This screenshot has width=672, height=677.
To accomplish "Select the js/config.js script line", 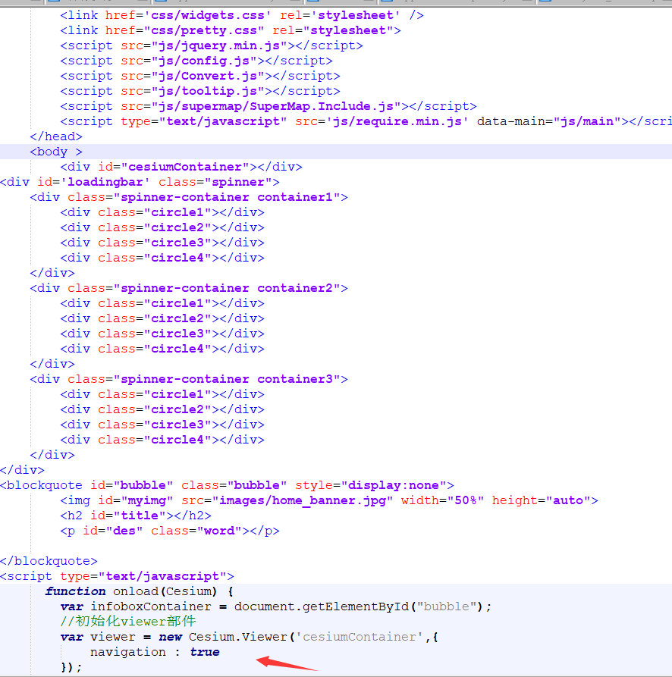I will (x=196, y=61).
